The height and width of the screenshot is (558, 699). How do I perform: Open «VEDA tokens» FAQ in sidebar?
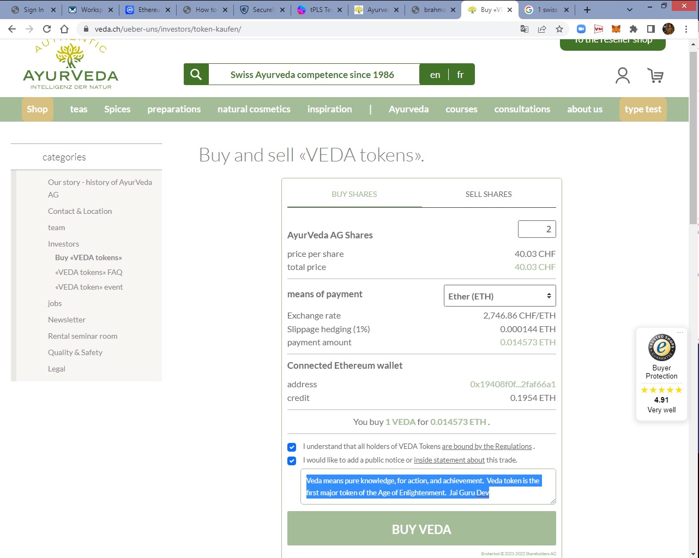click(89, 272)
